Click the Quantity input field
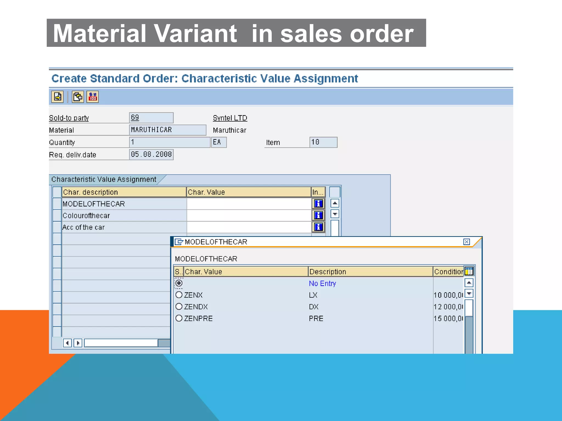The height and width of the screenshot is (421, 562). pos(170,142)
